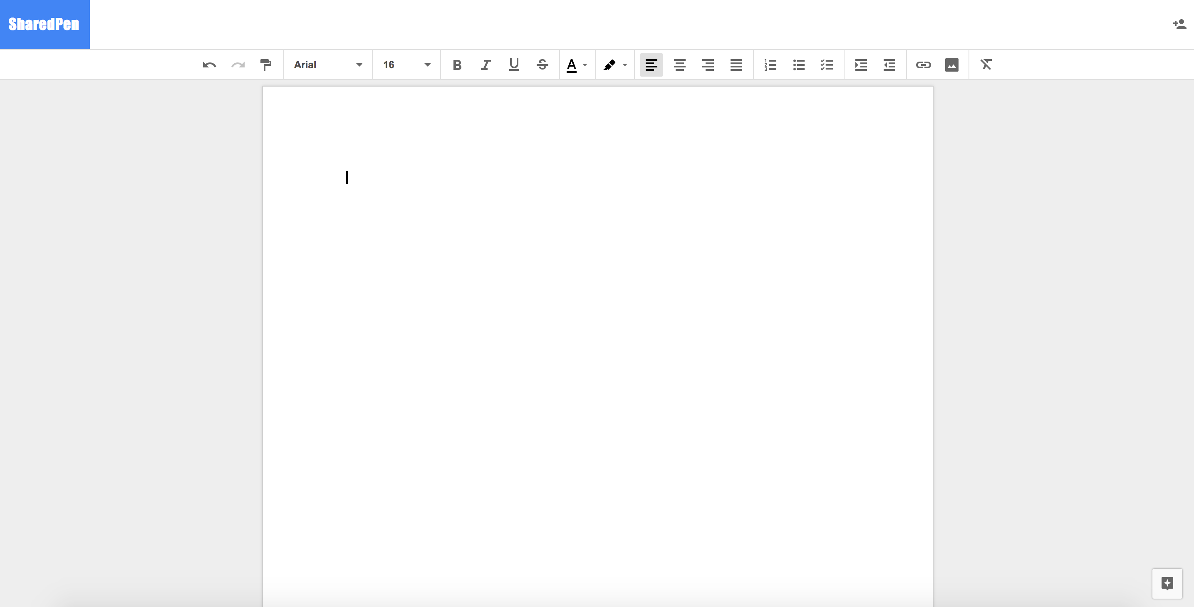Click the redo arrow icon

[238, 65]
